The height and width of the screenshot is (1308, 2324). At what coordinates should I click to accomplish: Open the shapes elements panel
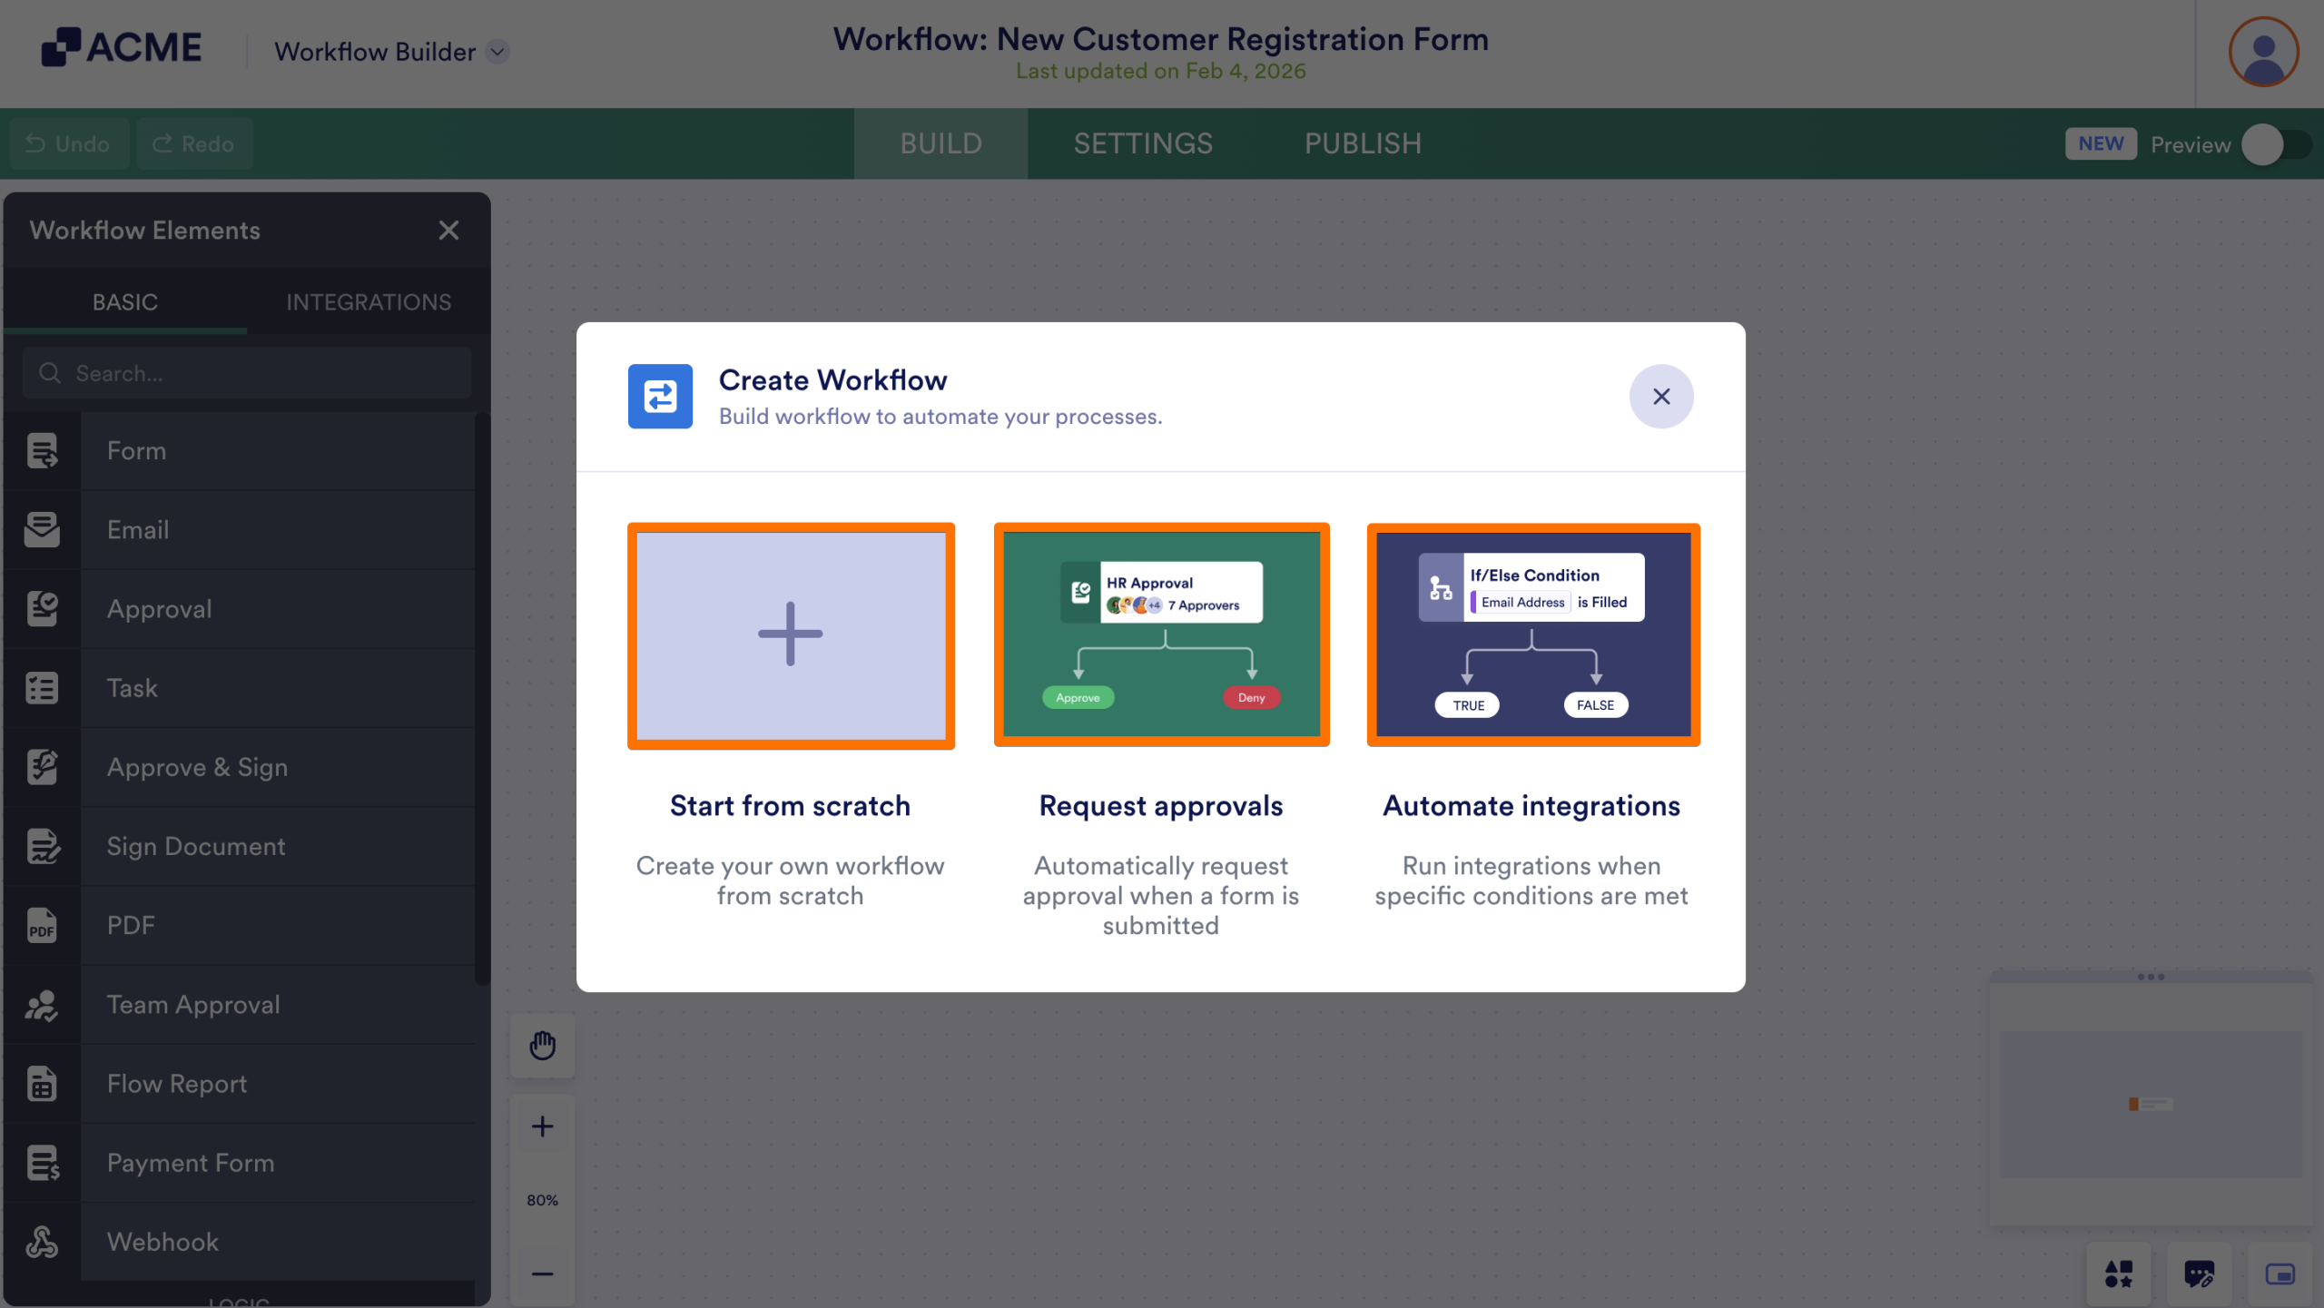pyautogui.click(x=2119, y=1274)
